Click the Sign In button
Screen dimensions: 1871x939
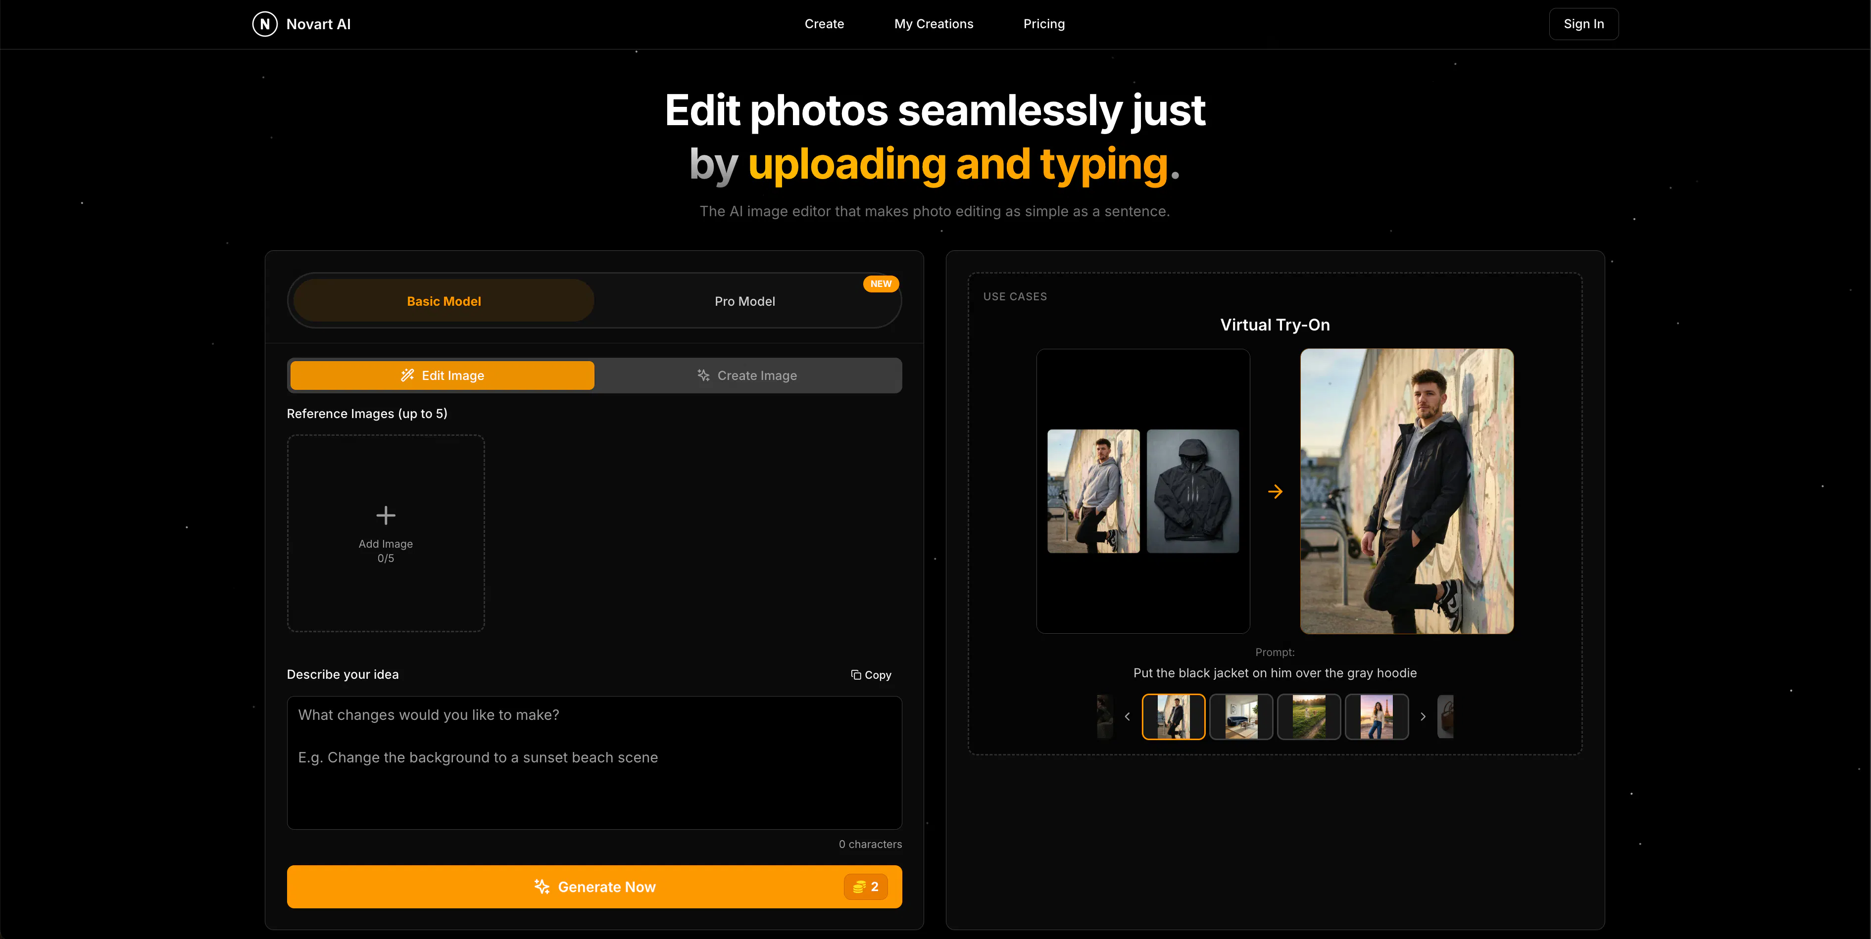(1583, 24)
